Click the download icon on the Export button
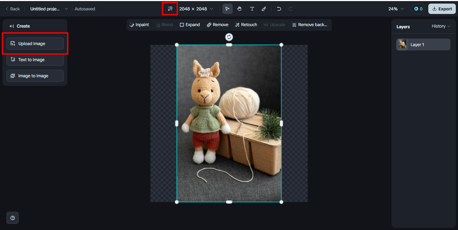The width and height of the screenshot is (458, 230). (434, 9)
